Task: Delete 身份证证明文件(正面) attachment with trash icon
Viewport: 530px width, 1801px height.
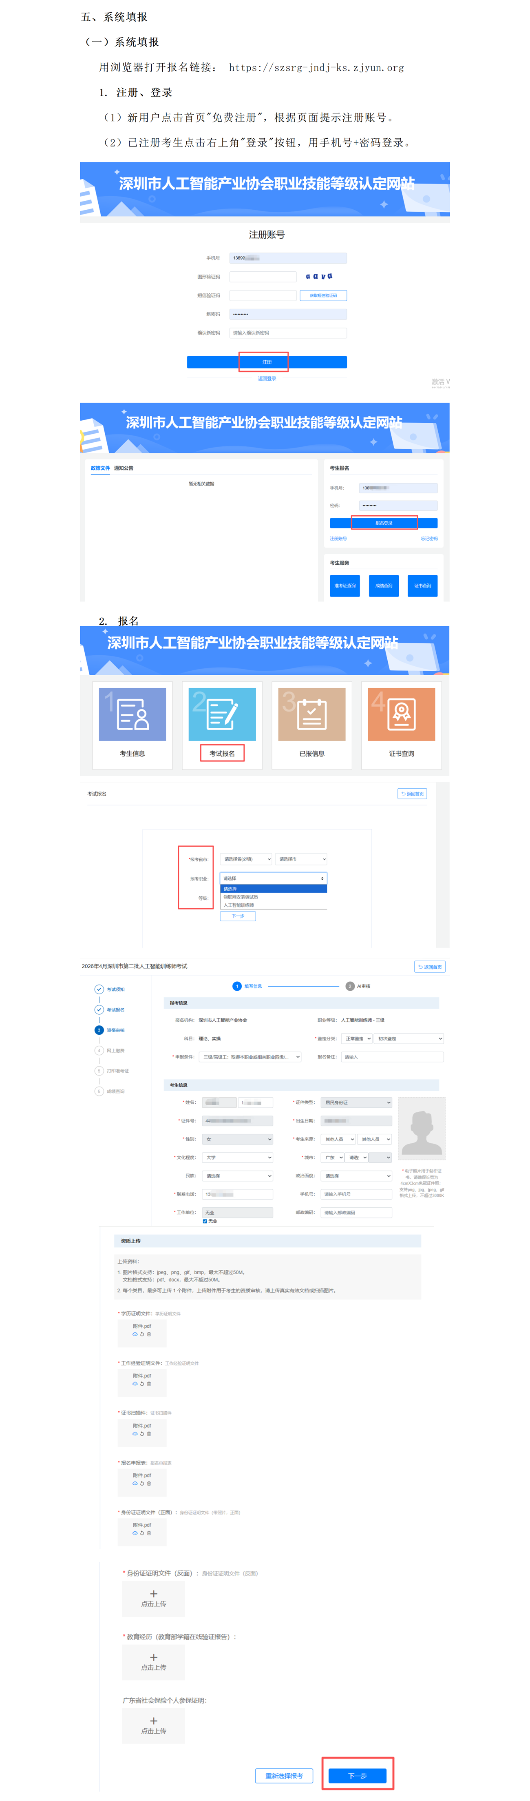Action: (x=149, y=1533)
